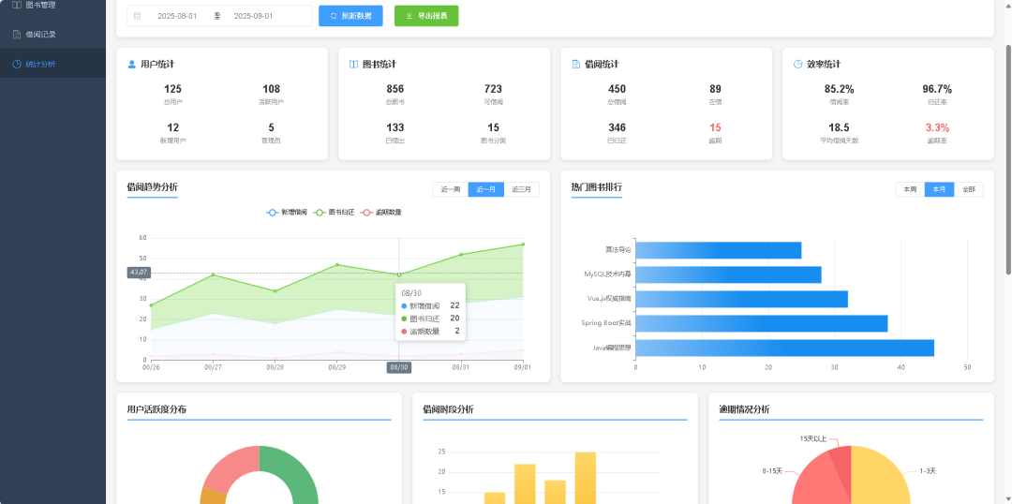Click the 89 在借 value
1012x504 pixels.
tap(715, 89)
